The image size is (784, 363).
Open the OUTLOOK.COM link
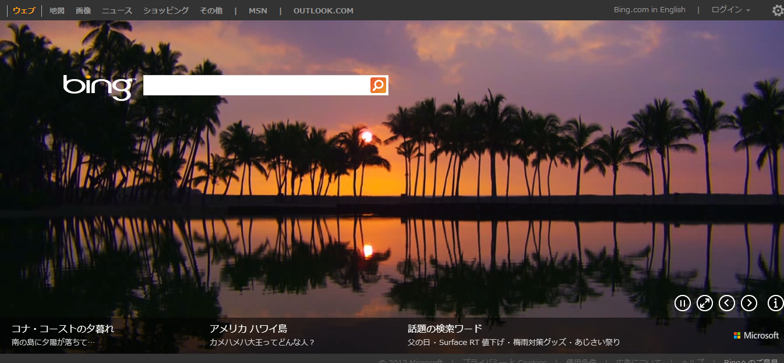point(323,10)
